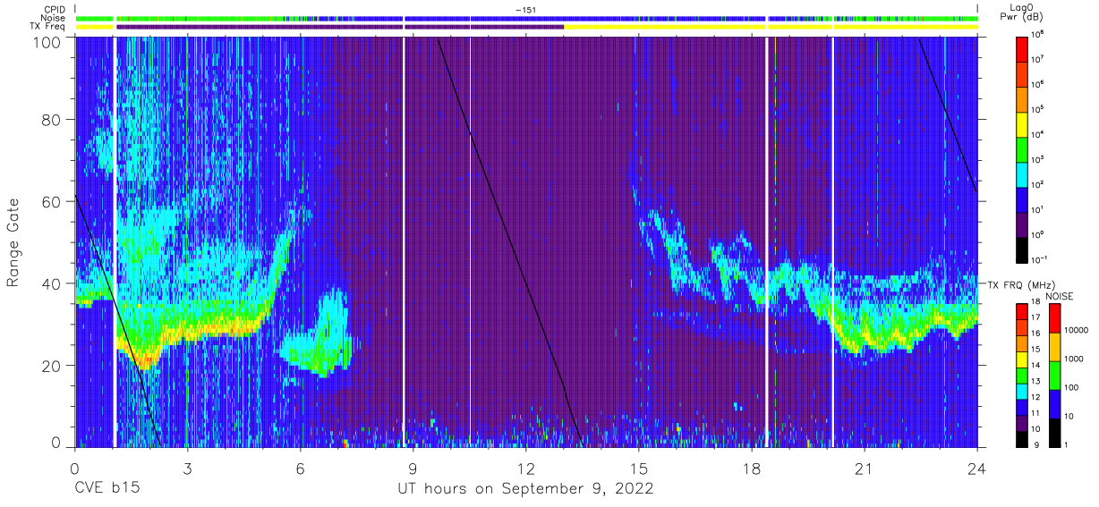1099x507 pixels.
Task: Click the black diagonal line crossing hour 12
Action: point(510,241)
